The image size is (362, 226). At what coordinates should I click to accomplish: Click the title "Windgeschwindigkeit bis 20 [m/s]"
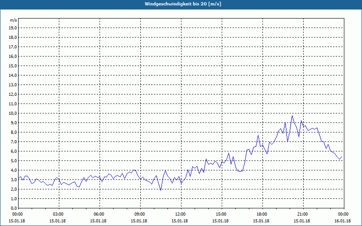tap(183, 4)
